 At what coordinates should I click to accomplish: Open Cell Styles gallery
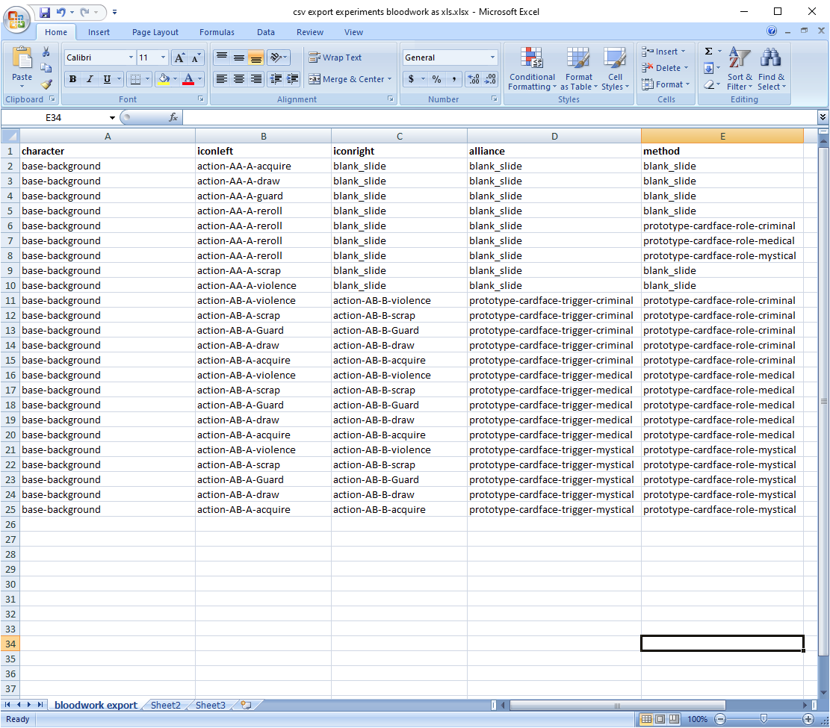615,68
